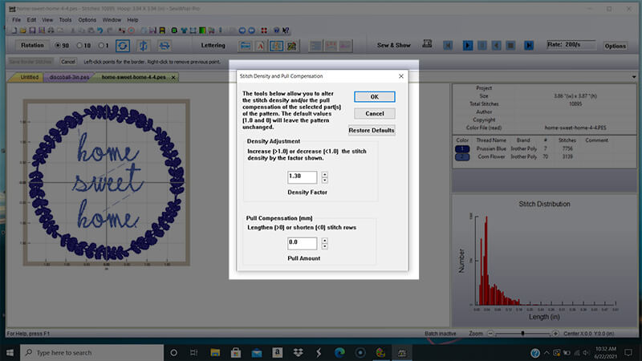Screen dimensions: 642x361
Task: Expand the panel dropdown arrow at right
Action: 634,78
